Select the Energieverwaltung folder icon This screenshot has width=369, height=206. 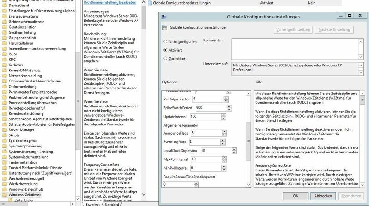pyautogui.click(x=4, y=16)
